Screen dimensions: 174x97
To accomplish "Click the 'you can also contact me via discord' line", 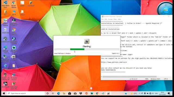I will [x=126, y=68].
